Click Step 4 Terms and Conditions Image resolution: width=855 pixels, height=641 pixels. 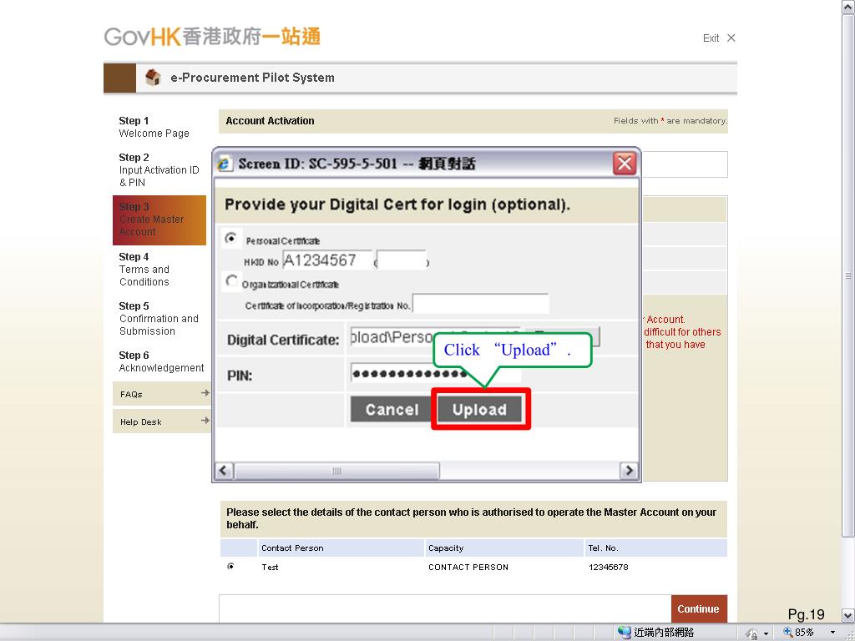pyautogui.click(x=144, y=270)
